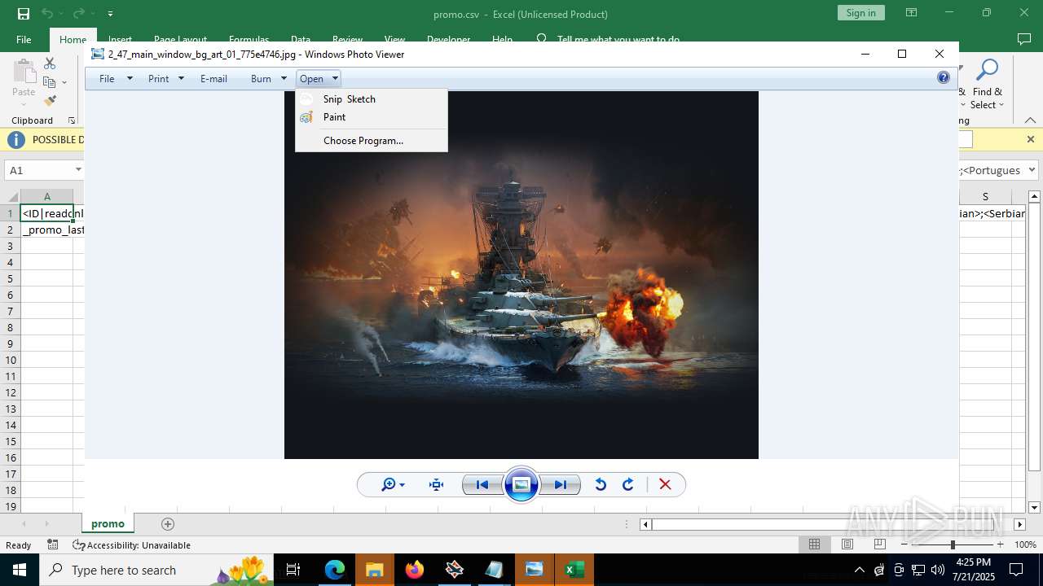Click Excel Redo icon
Image resolution: width=1043 pixels, height=586 pixels.
78,14
